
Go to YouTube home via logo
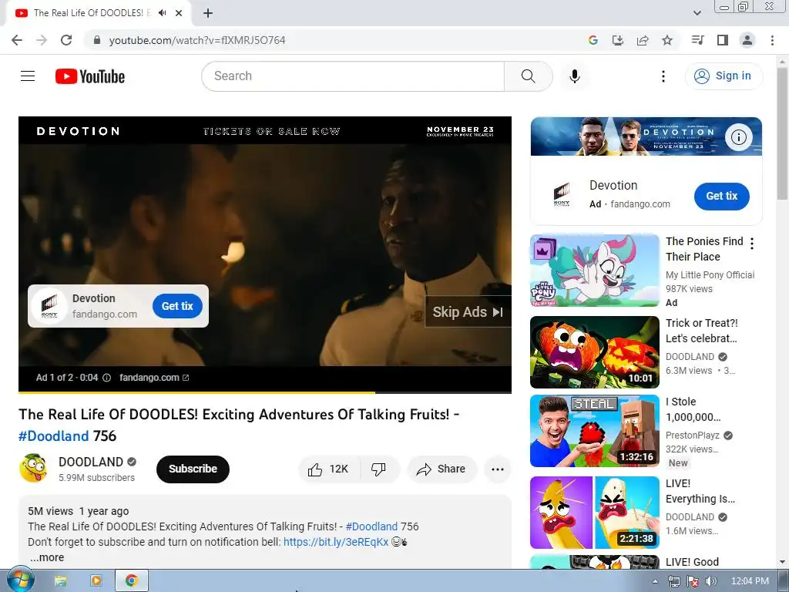click(x=90, y=76)
